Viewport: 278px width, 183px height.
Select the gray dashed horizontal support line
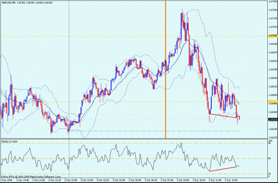pyautogui.click(x=154, y=131)
